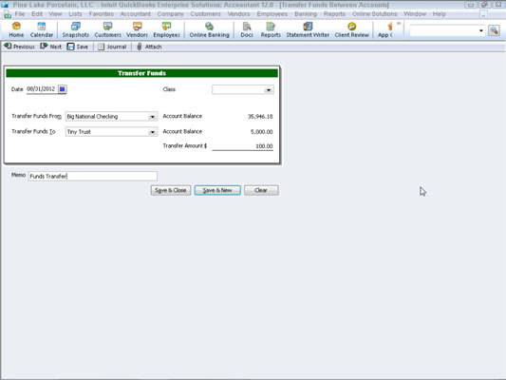The image size is (506, 380).
Task: Open the Home icon in toolbar
Action: [x=16, y=27]
